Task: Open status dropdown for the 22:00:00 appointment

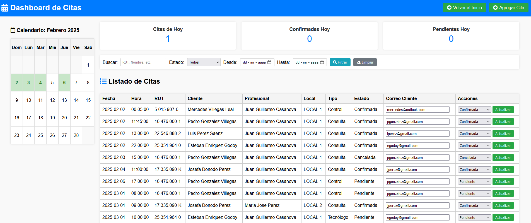Action: tap(474, 146)
